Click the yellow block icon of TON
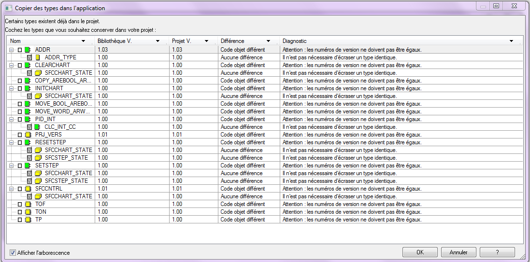 (28, 212)
